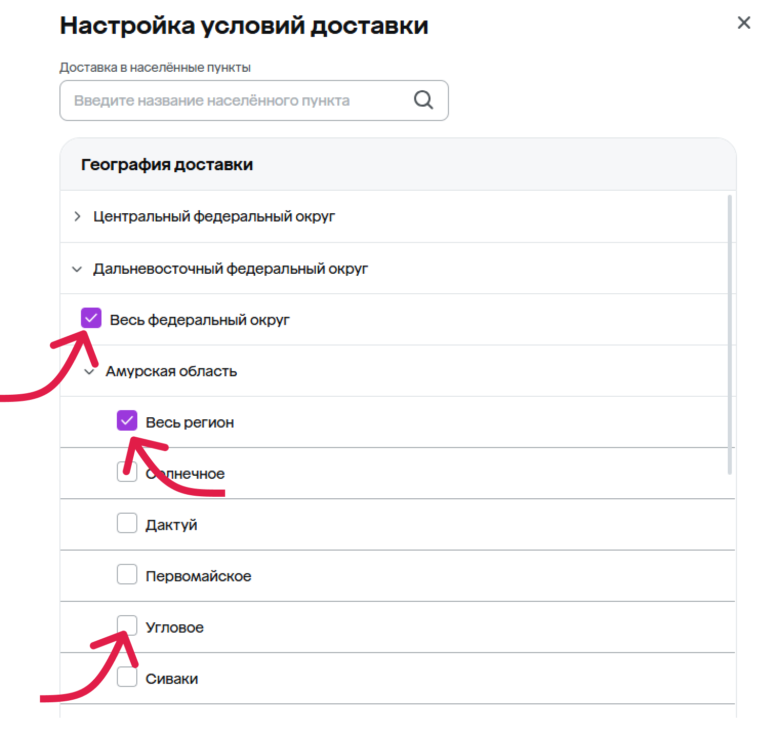The image size is (759, 730).
Task: Click the Весь регион label
Action: 190,422
